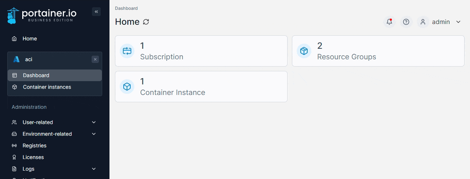The width and height of the screenshot is (470, 179).
Task: Click the admin user avatar icon
Action: click(x=423, y=22)
